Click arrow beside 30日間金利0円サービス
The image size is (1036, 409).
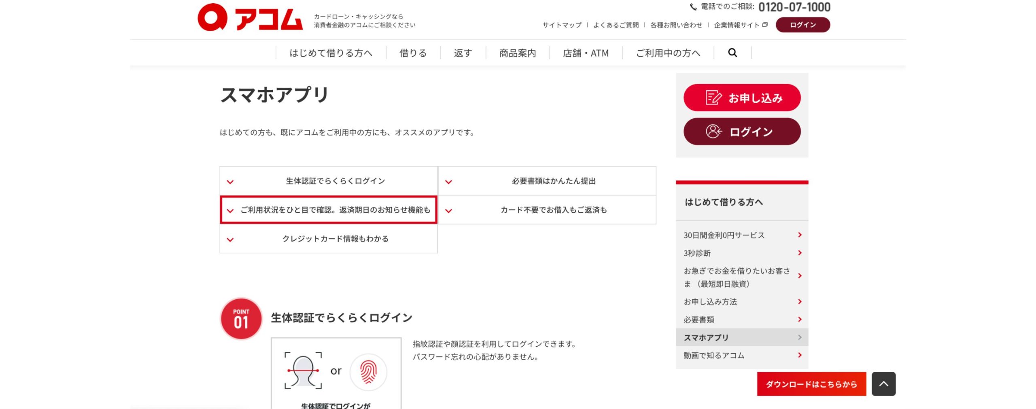pos(800,235)
